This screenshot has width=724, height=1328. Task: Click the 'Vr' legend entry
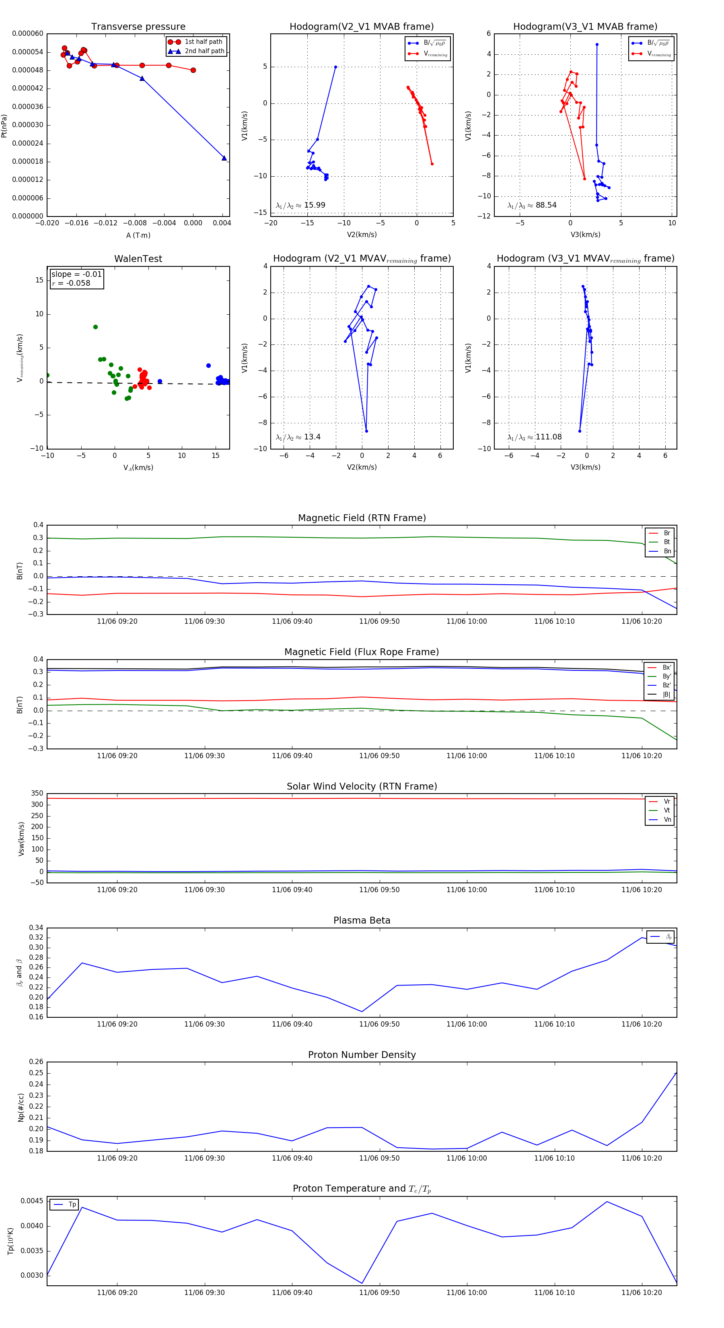pyautogui.click(x=660, y=802)
